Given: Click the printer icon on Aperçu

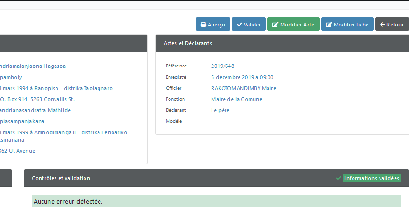Looking at the screenshot, I should [203, 25].
